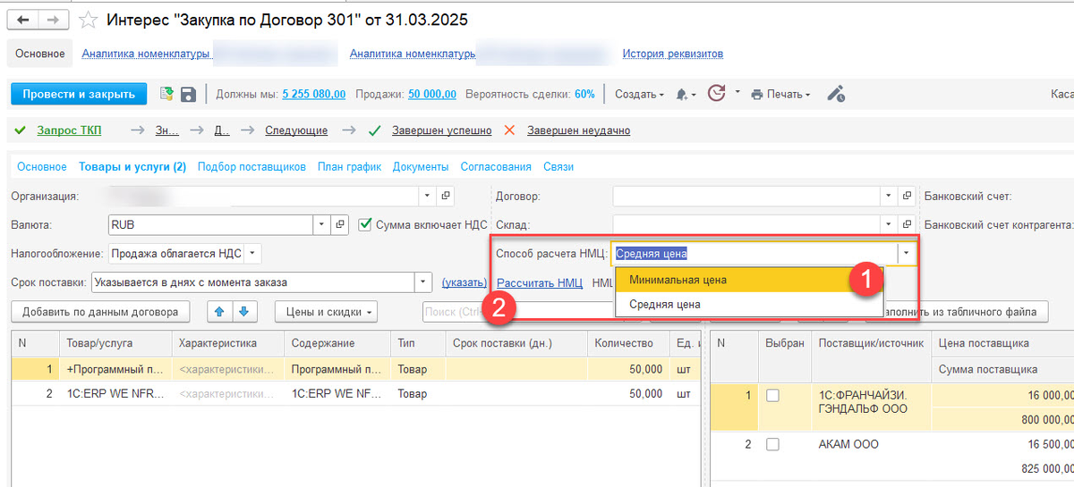Tick Выбран checkbox for 1С:ФРАНЧАЙЗИ. ГЭНДАЛЬФ ООО
This screenshot has width=1074, height=487.
click(772, 395)
